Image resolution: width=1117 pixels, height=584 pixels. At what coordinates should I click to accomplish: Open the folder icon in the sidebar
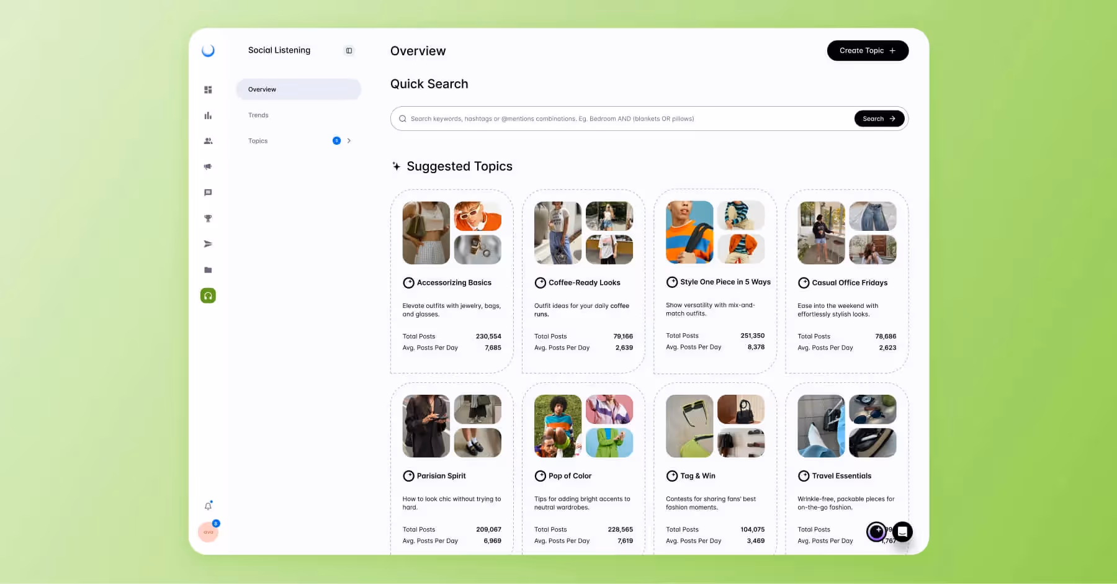[208, 269]
